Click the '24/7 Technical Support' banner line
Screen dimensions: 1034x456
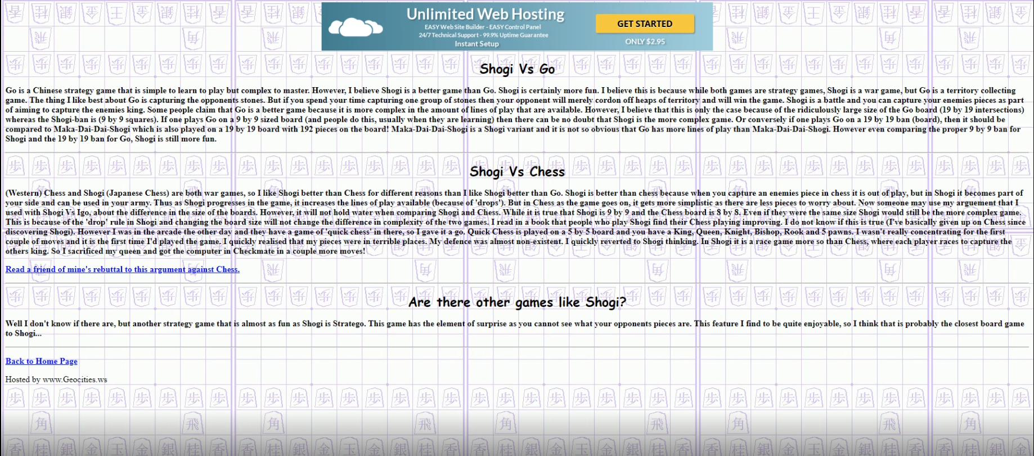(483, 35)
